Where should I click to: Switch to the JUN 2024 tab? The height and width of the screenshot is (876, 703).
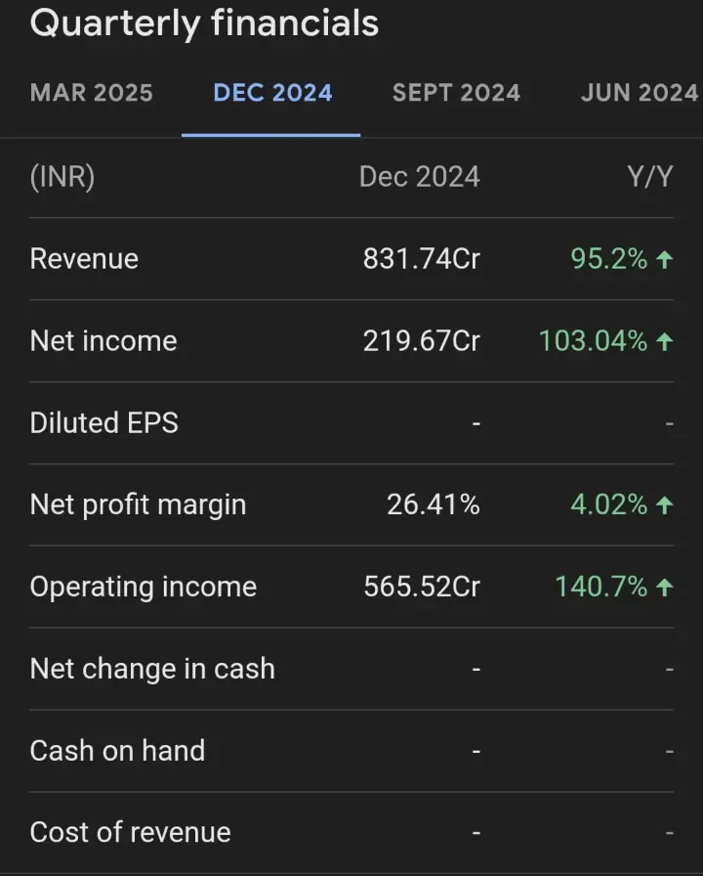(x=639, y=93)
